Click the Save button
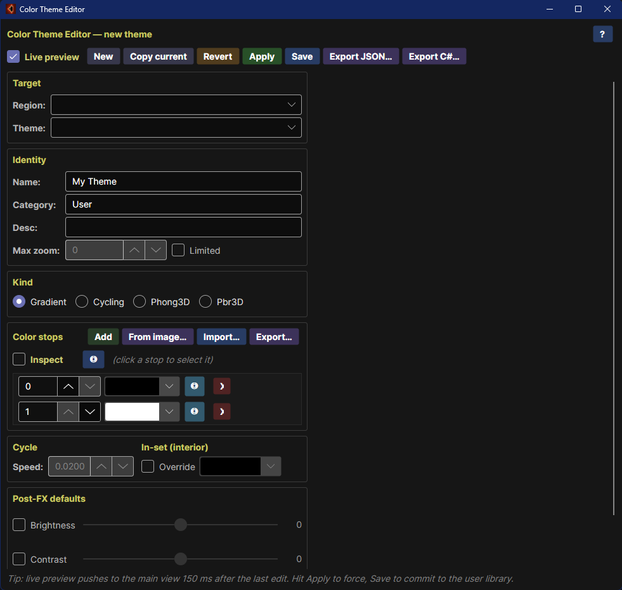The image size is (622, 590). click(x=302, y=56)
